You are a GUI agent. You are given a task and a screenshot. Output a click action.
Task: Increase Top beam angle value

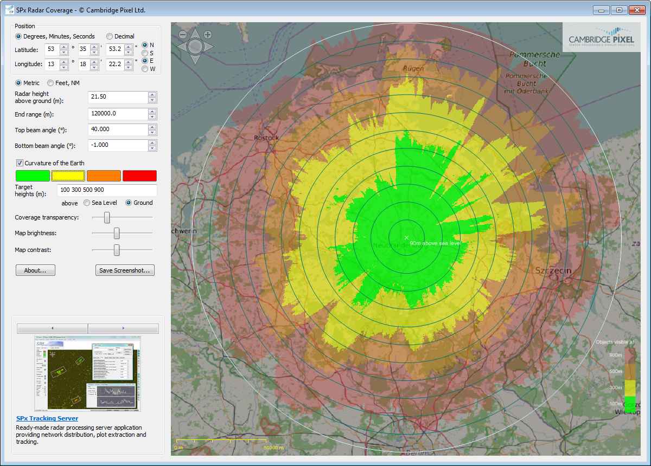click(152, 127)
